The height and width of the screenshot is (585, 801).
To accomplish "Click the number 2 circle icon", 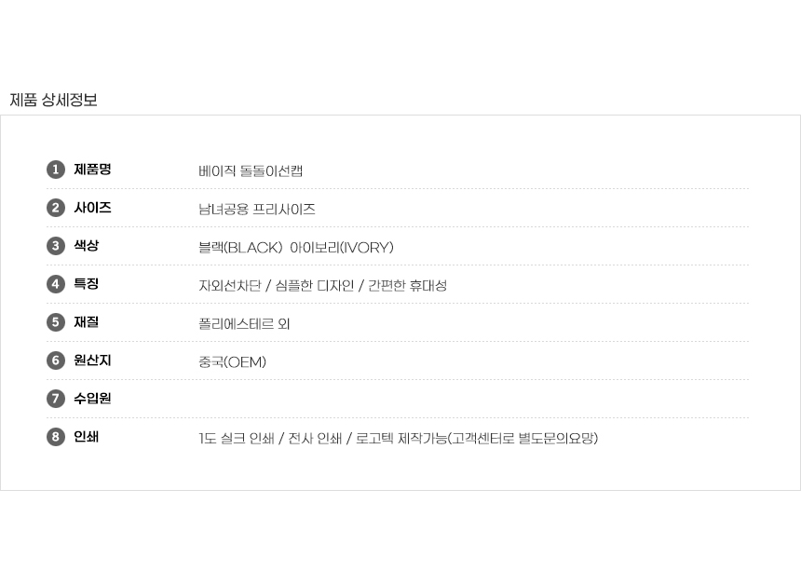I will [55, 208].
